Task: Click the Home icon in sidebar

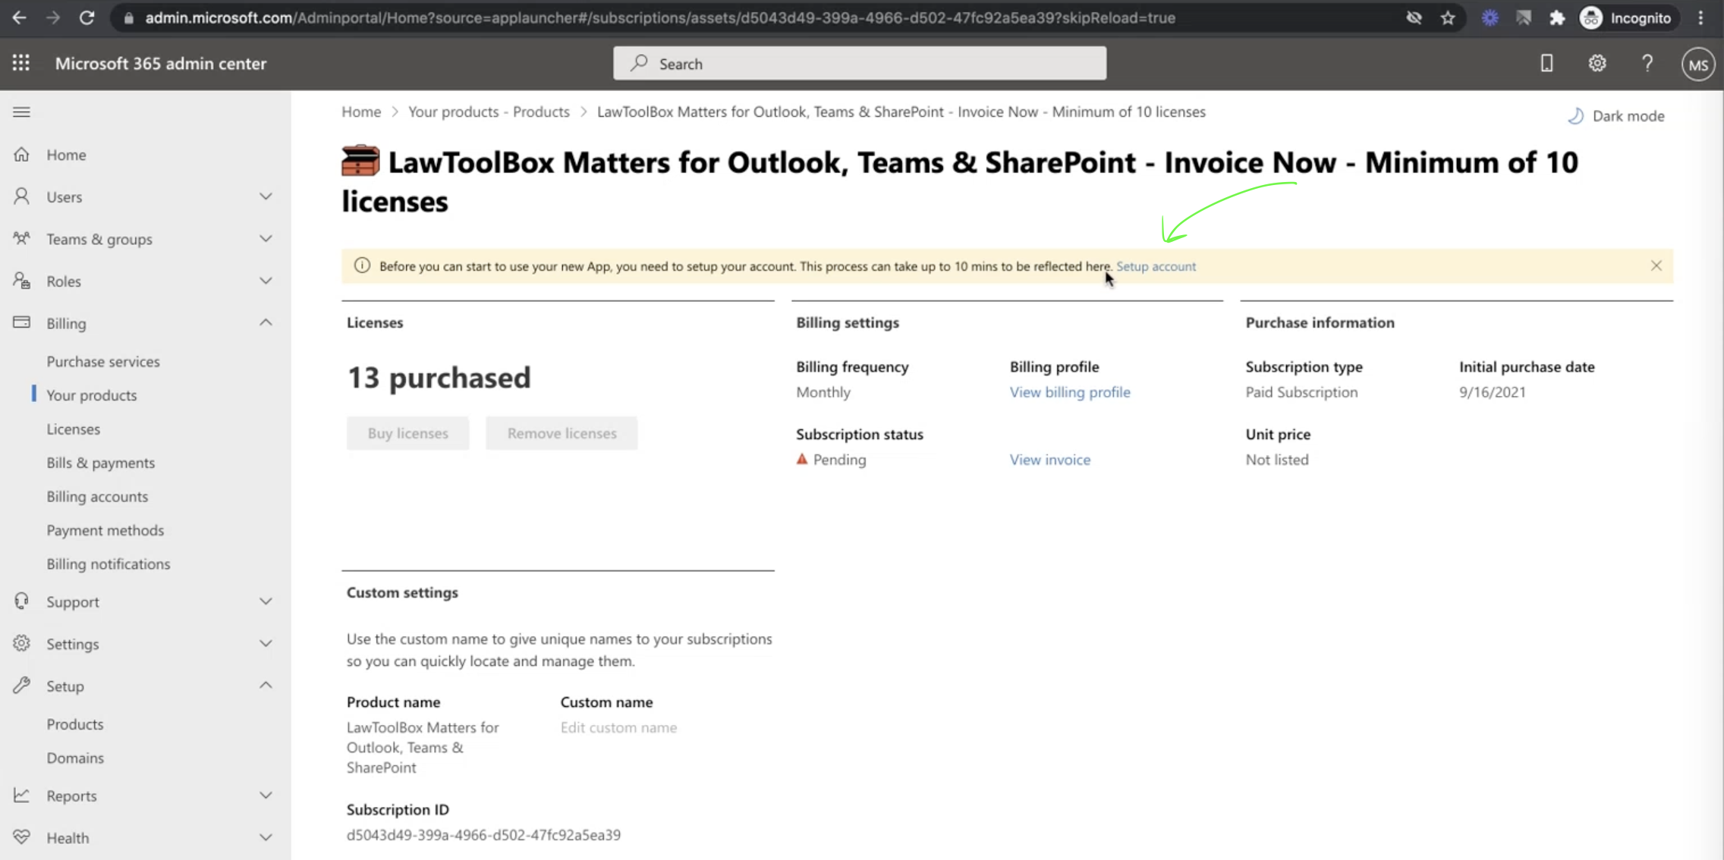Action: [21, 155]
